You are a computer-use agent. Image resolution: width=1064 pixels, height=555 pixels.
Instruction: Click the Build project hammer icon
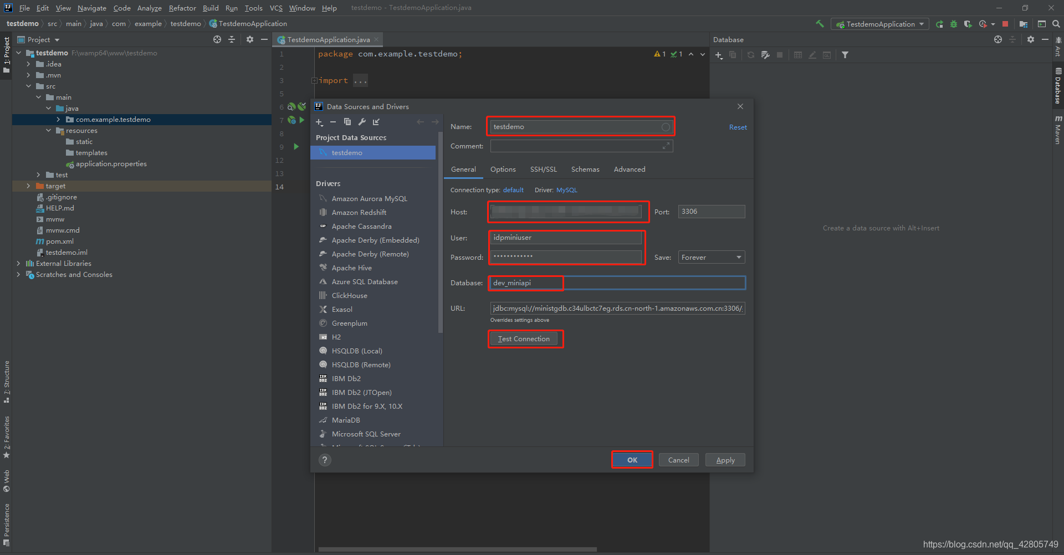pos(820,24)
